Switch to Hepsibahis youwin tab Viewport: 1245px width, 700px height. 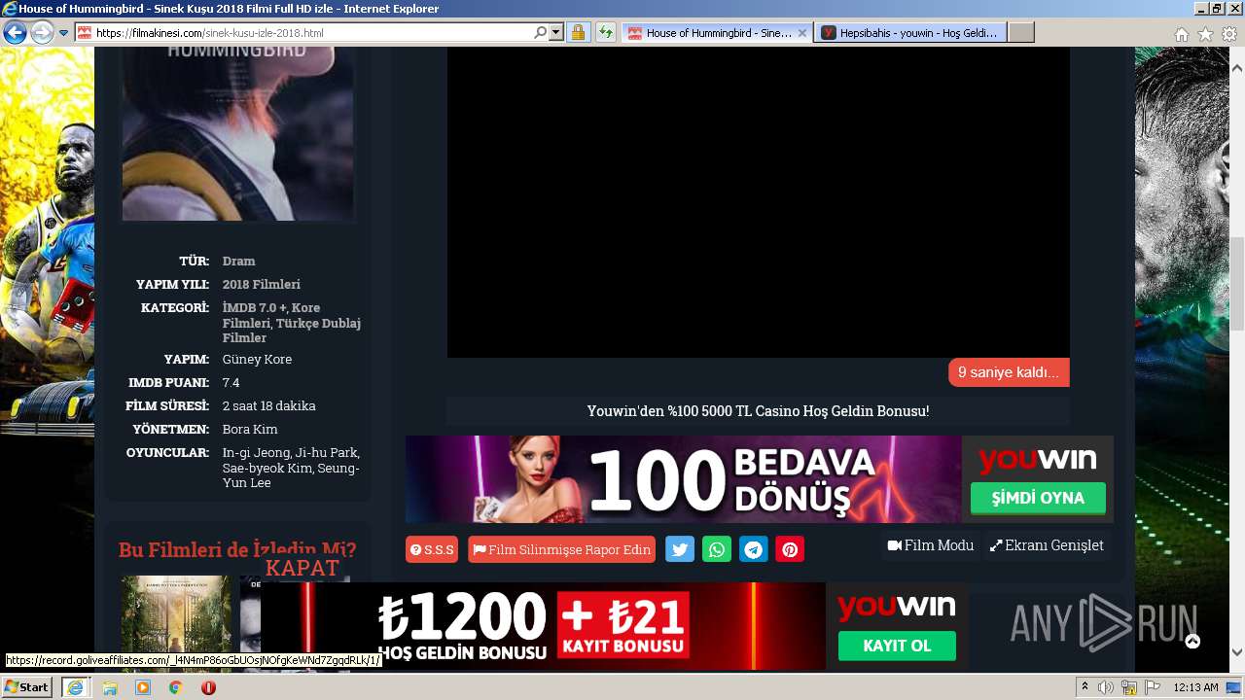[x=910, y=32]
